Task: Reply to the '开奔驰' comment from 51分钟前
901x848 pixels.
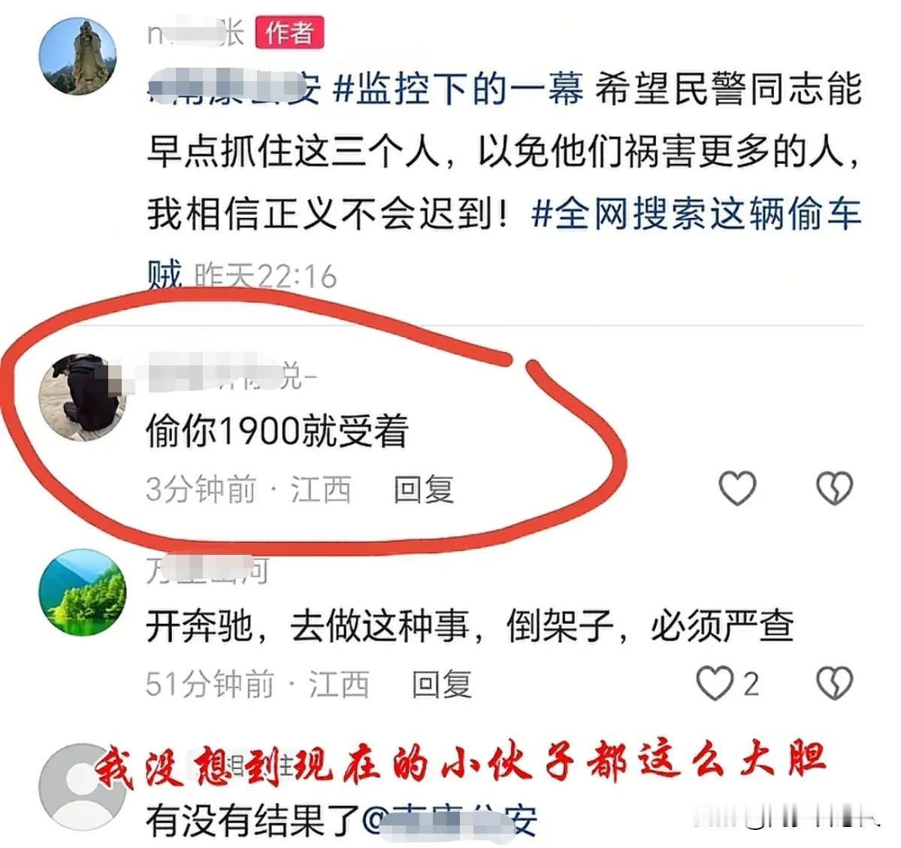Action: pyautogui.click(x=442, y=685)
